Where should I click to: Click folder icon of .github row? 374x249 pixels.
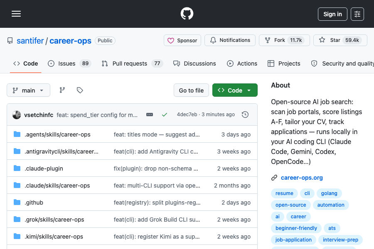tap(17, 202)
